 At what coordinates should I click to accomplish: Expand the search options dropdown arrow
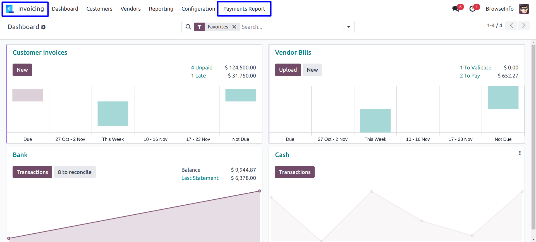(x=349, y=27)
